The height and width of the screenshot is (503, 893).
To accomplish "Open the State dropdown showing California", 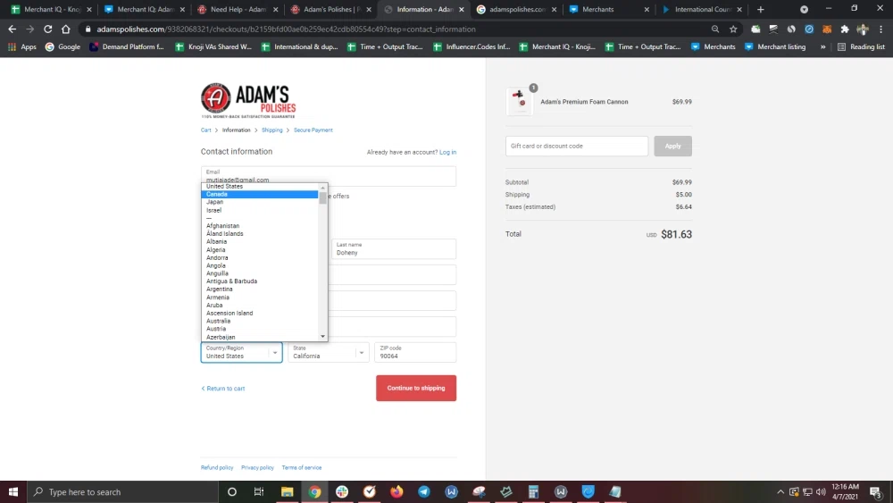I will point(327,353).
